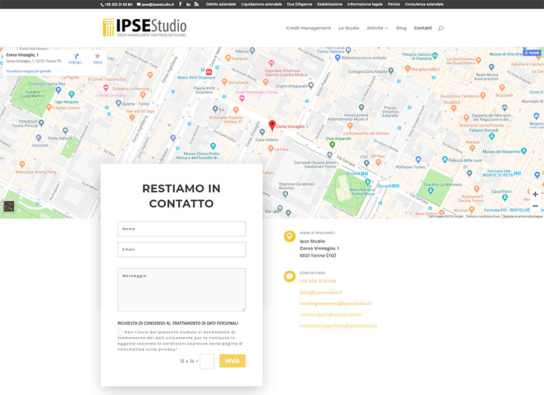The width and height of the screenshot is (544, 395).
Task: Open Debito aziendale top link
Action: [x=220, y=4]
